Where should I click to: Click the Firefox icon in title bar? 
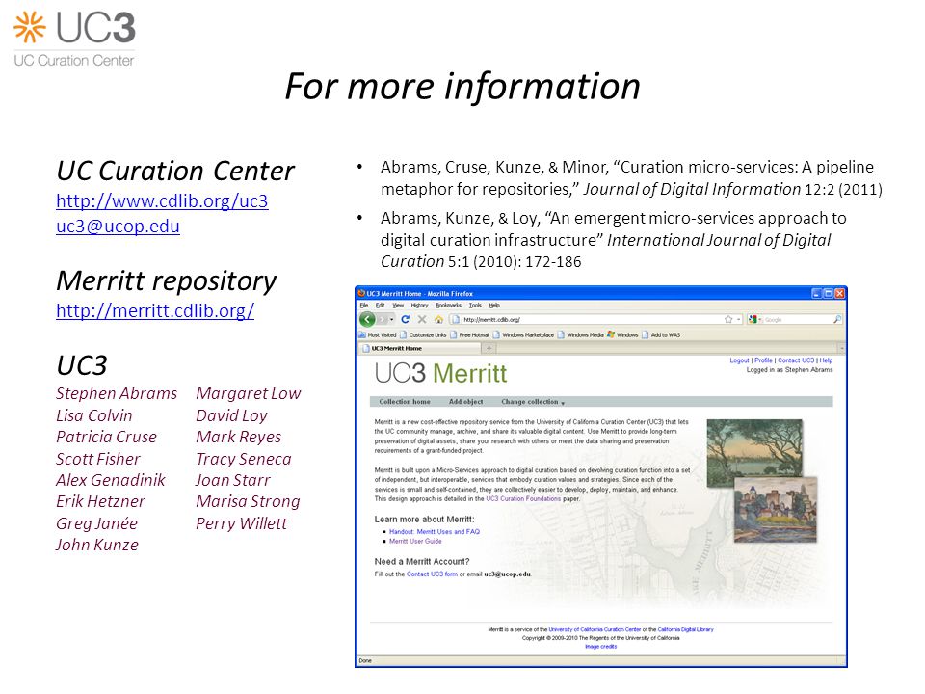(x=361, y=293)
